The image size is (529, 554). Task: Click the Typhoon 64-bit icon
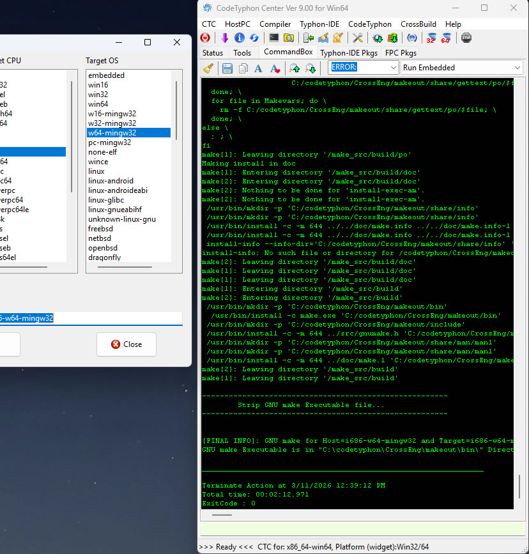pos(446,38)
